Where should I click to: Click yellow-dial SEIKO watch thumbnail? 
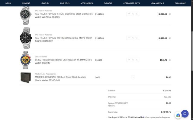coord(26,60)
